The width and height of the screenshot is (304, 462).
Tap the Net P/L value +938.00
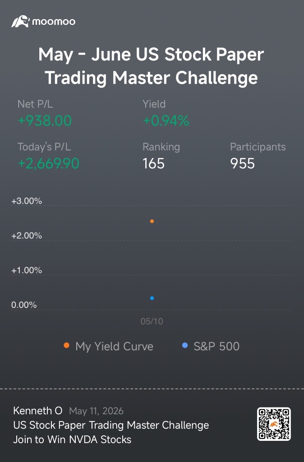pos(45,121)
